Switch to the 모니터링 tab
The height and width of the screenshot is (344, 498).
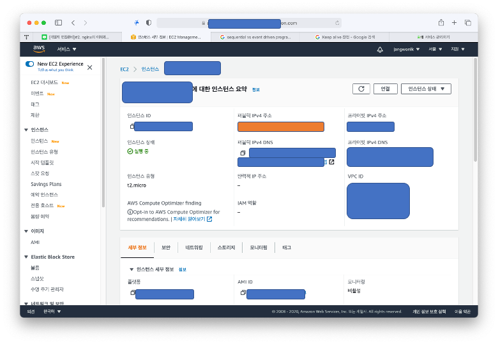[x=259, y=248]
